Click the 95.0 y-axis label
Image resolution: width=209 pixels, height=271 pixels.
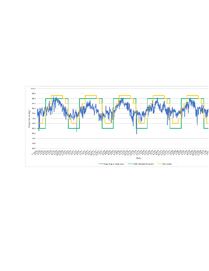pyautogui.click(x=33, y=93)
